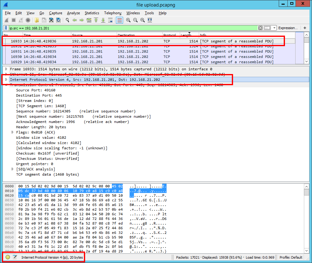Start capturing packets with the shark fin icon
The image size is (312, 263).
pyautogui.click(x=7, y=20)
